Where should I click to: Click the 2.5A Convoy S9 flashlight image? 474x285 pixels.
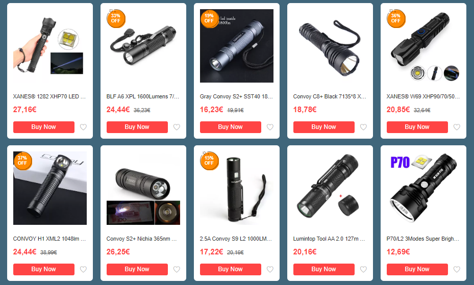point(237,188)
